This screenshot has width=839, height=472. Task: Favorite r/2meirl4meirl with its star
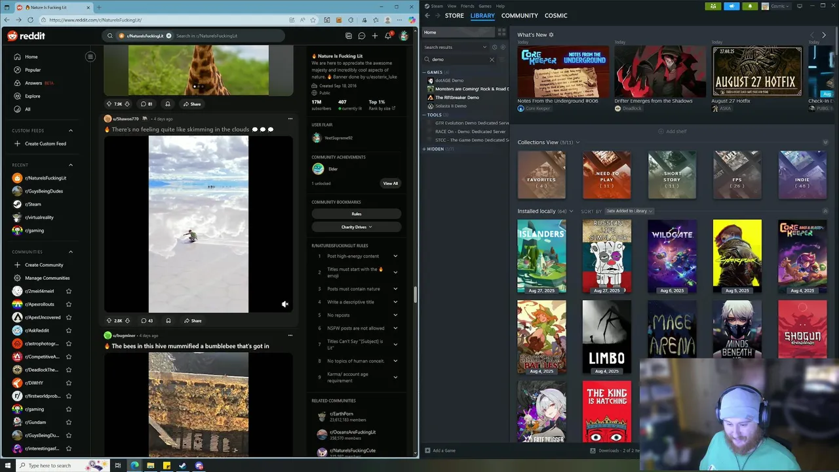point(69,291)
